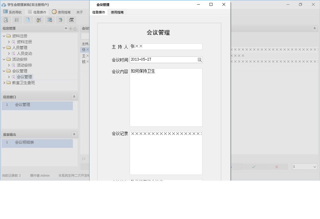
Task: Click the personnel chart toolbar icon
Action: [x=39, y=20]
